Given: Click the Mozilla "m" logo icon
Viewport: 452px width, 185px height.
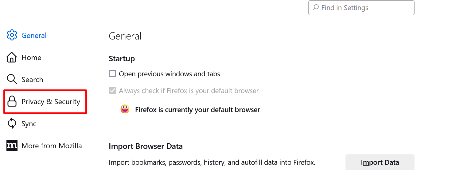Looking at the screenshot, I should (12, 145).
